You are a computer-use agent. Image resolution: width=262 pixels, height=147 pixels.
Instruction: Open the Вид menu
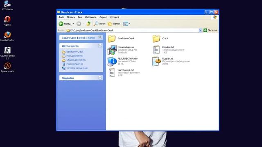pyautogui.click(x=80, y=17)
